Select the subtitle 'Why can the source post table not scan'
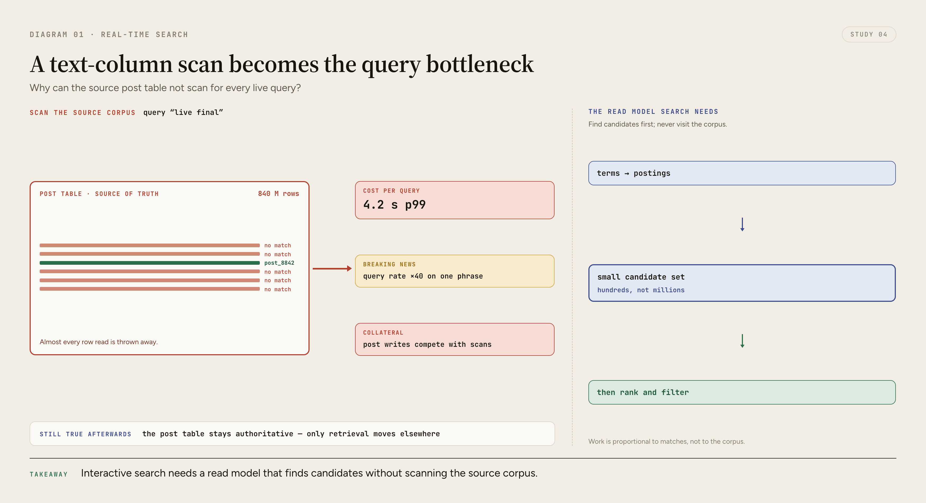This screenshot has width=926, height=503. point(165,88)
